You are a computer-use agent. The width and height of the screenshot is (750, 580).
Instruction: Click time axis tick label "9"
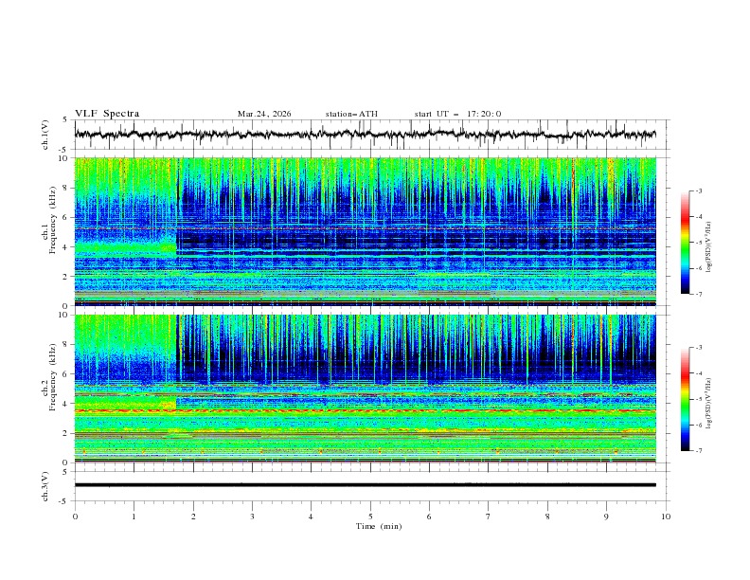coord(606,517)
